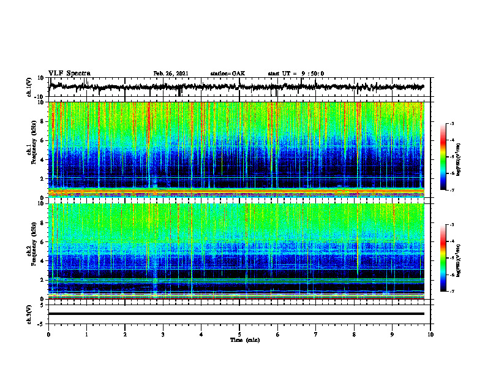Click the ch.3 flat black trace line
This screenshot has width=485, height=375.
(x=236, y=314)
